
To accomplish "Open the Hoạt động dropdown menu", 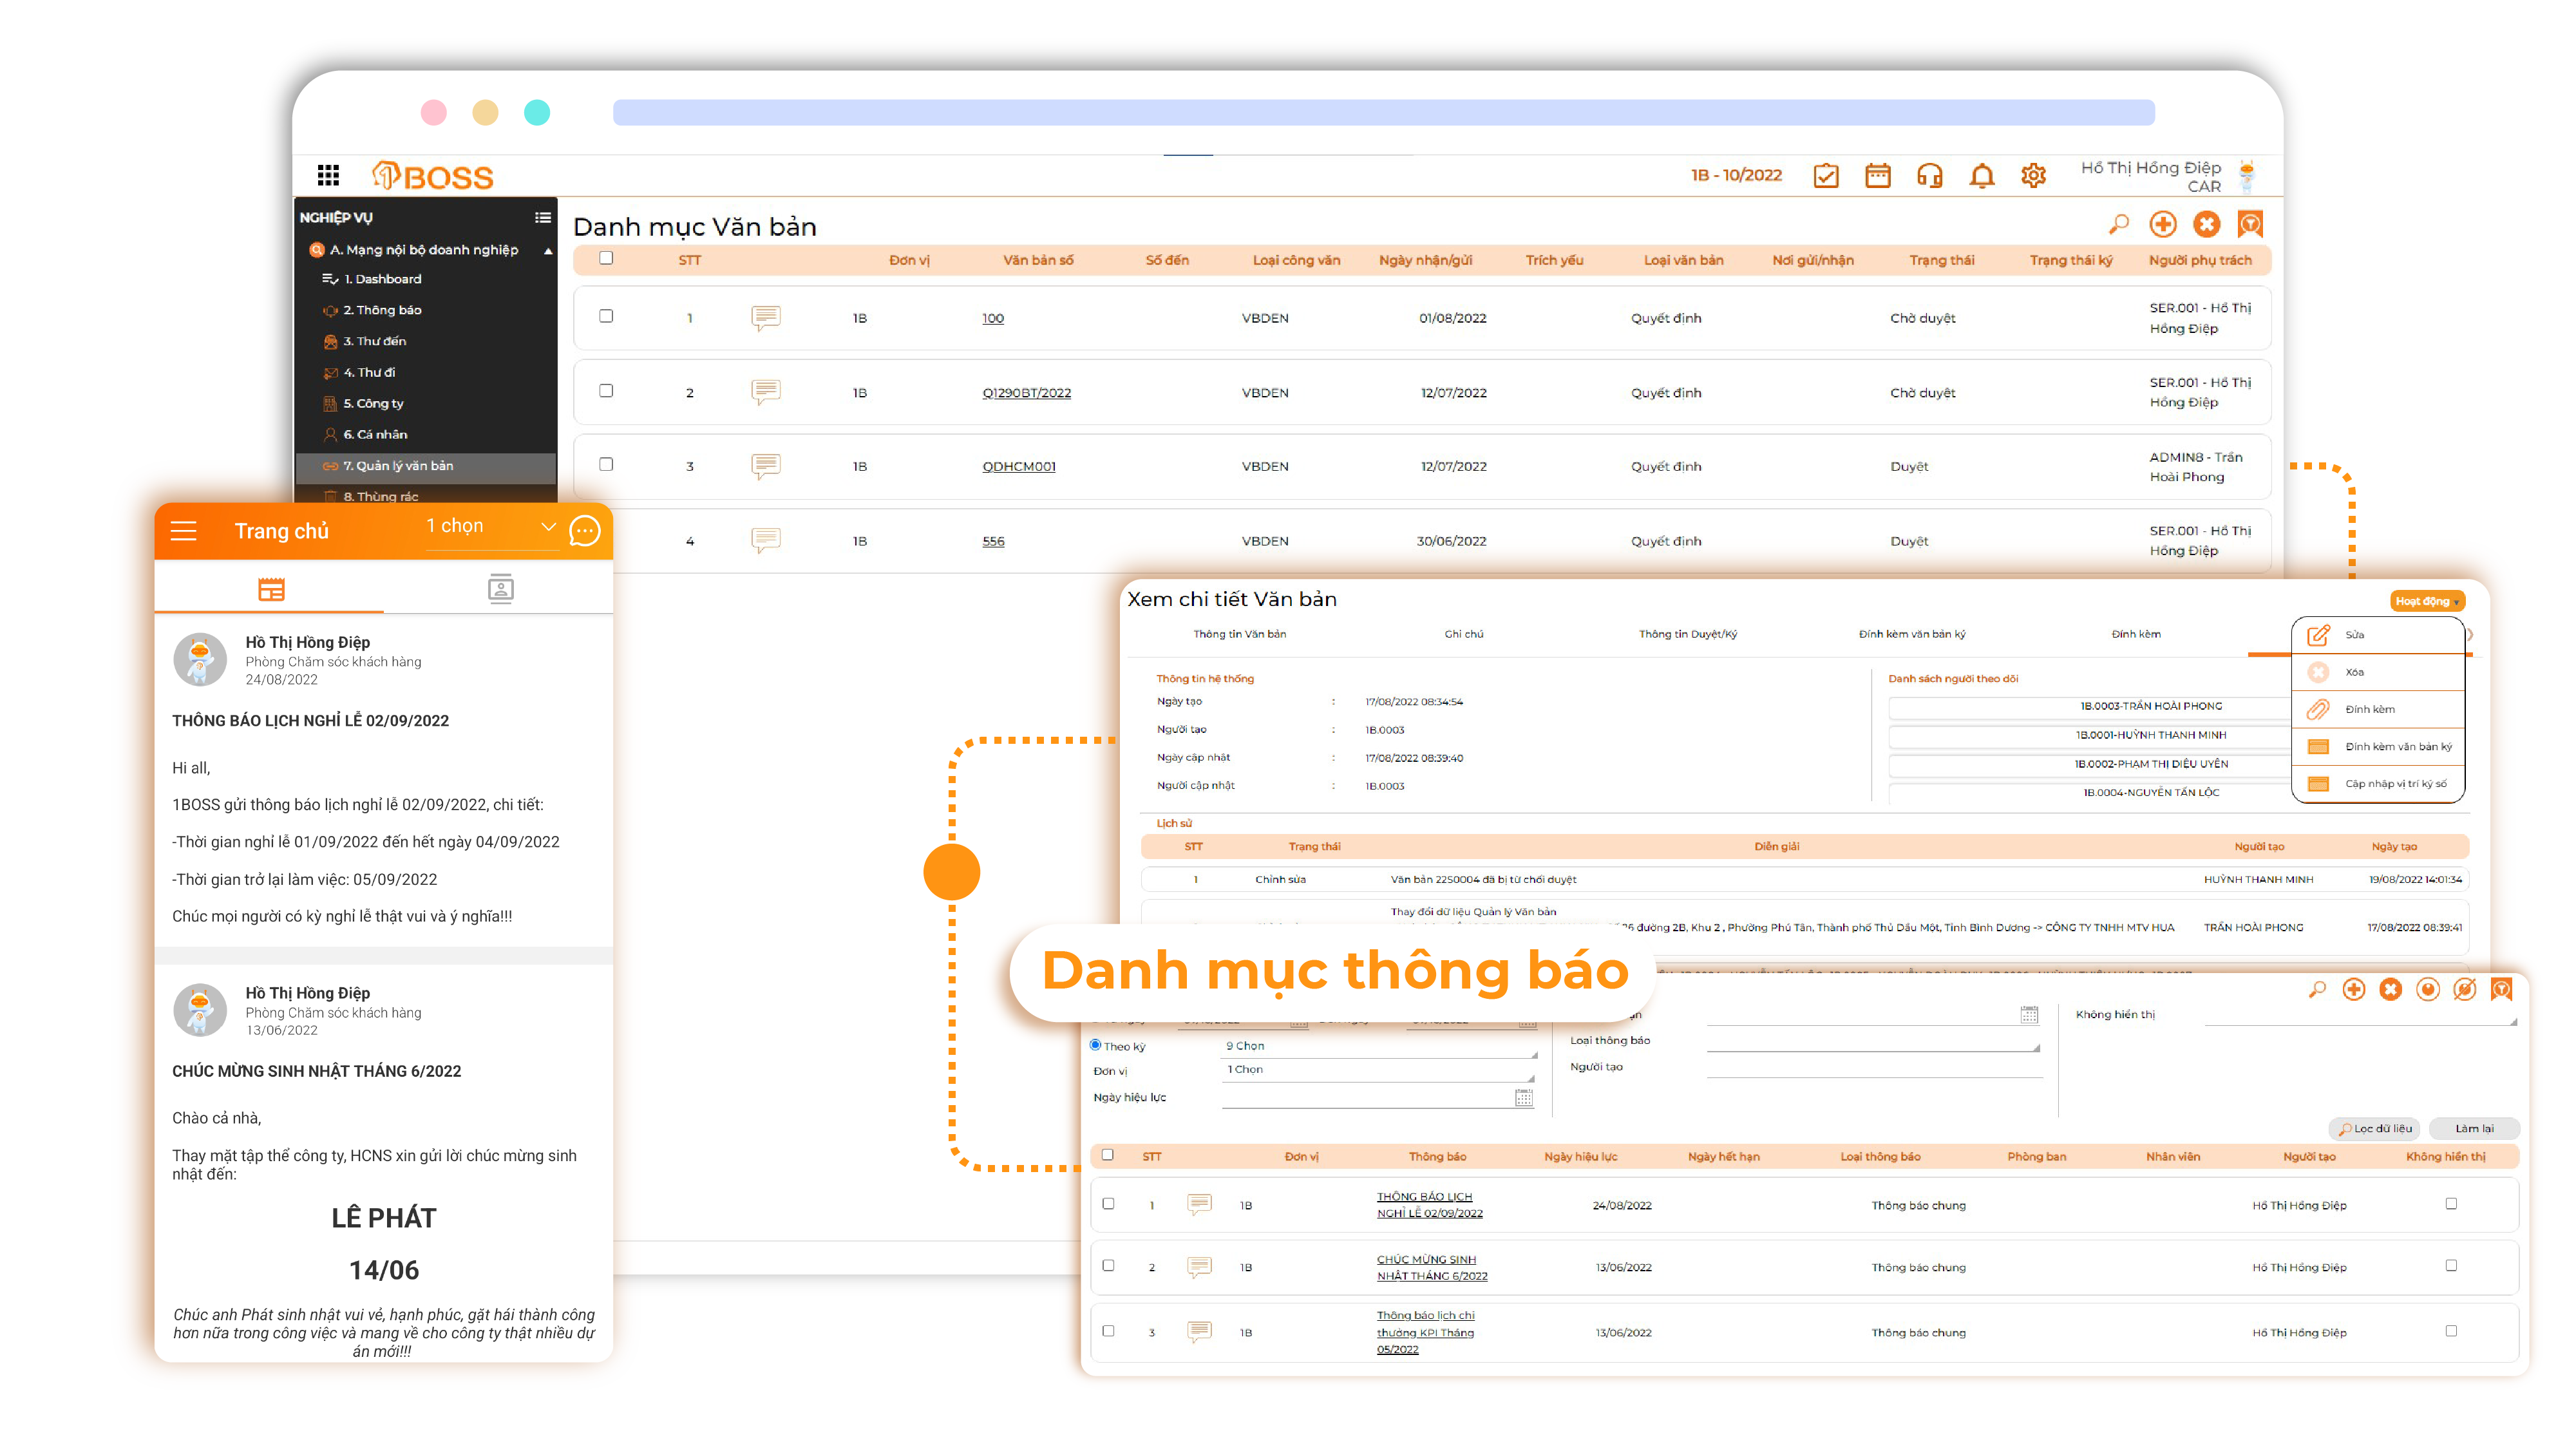I will click(x=2427, y=601).
